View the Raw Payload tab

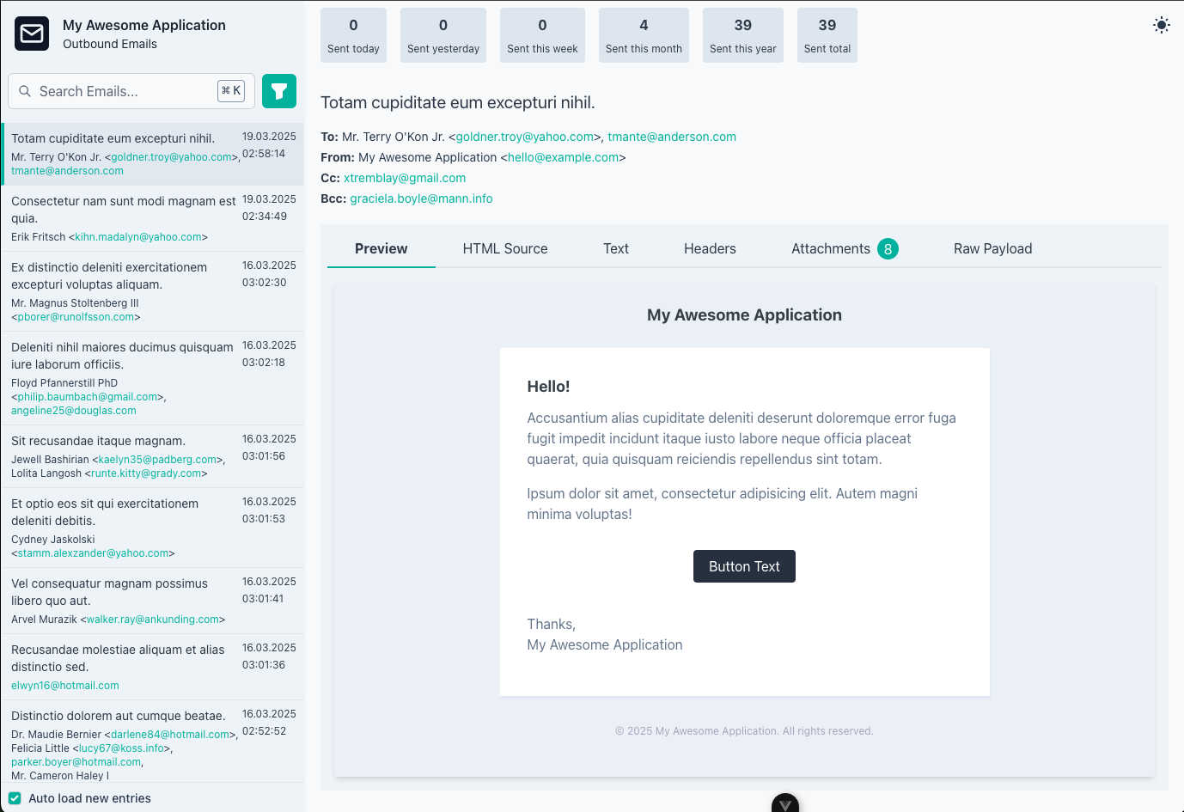(992, 248)
